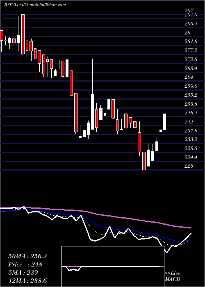Select the 220 price label
The width and height of the screenshot is (205, 287).
tap(189, 166)
